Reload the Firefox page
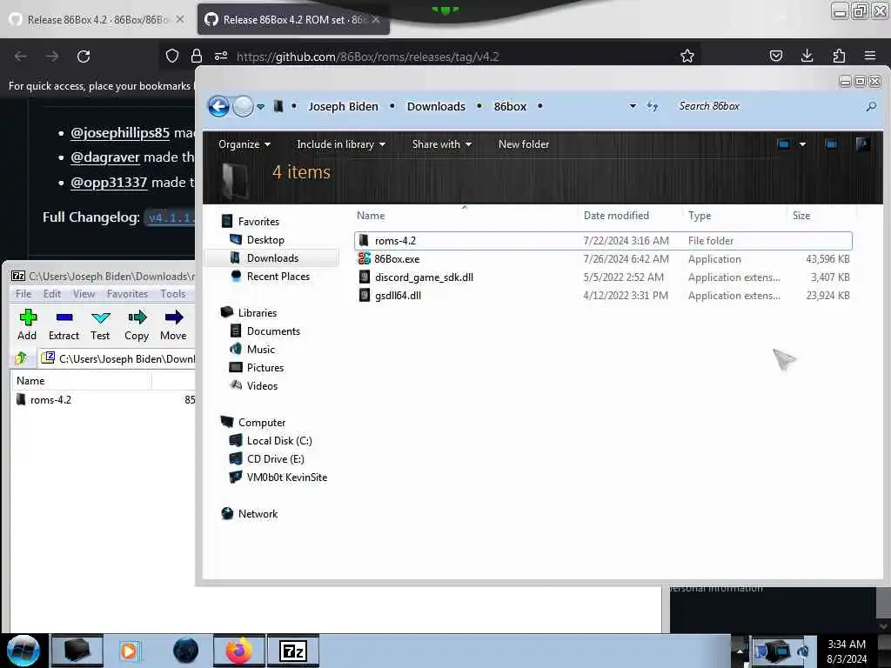The image size is (891, 668). click(x=84, y=57)
